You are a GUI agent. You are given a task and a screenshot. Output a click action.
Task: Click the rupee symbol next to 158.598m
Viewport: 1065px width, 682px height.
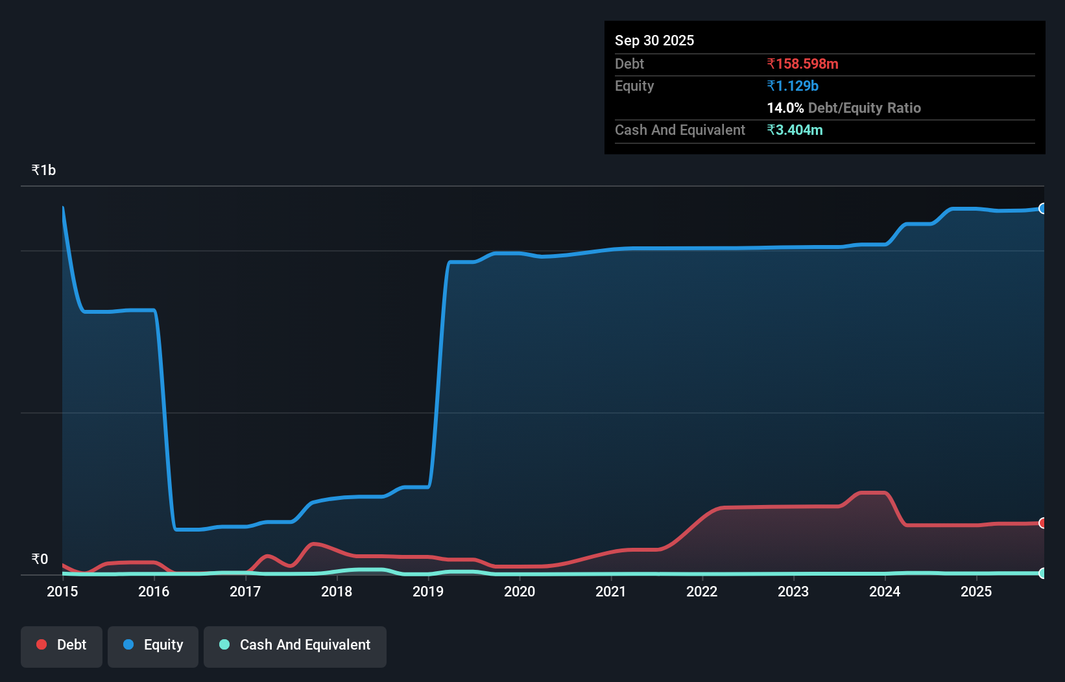click(771, 64)
